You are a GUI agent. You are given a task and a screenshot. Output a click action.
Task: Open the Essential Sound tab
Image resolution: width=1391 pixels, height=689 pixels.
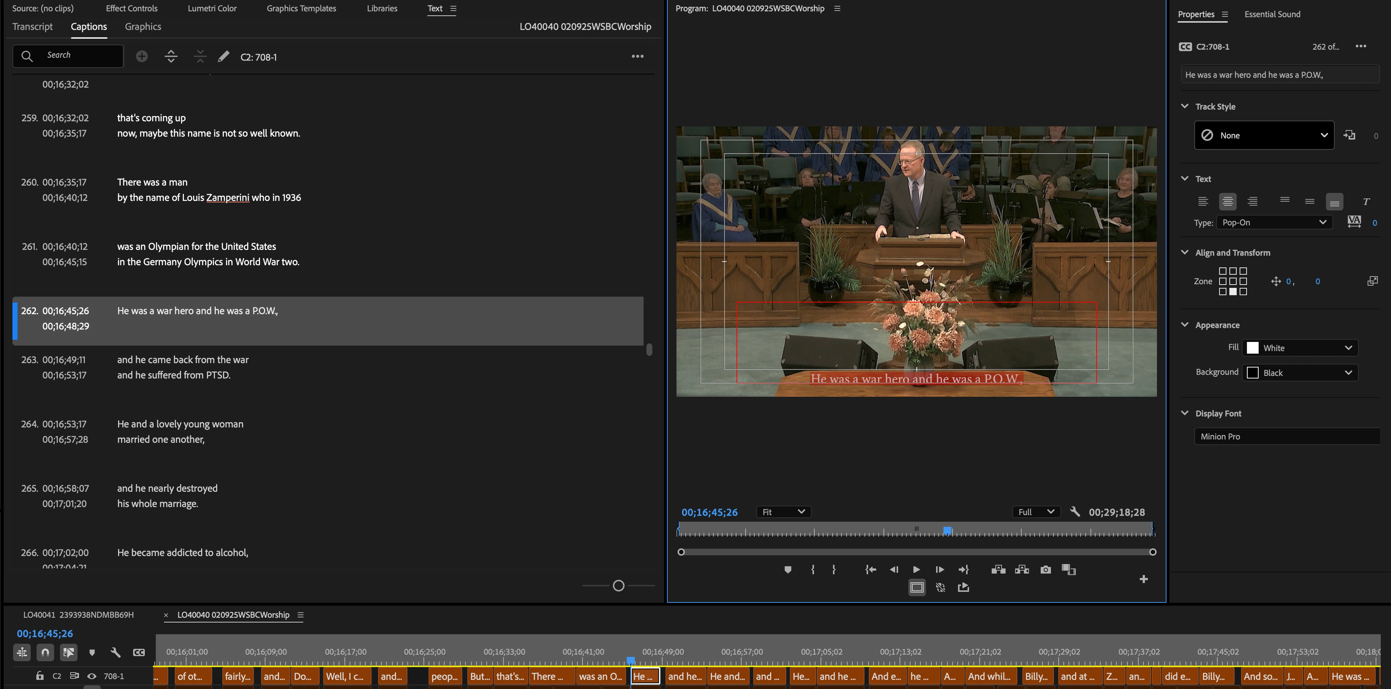tap(1272, 14)
